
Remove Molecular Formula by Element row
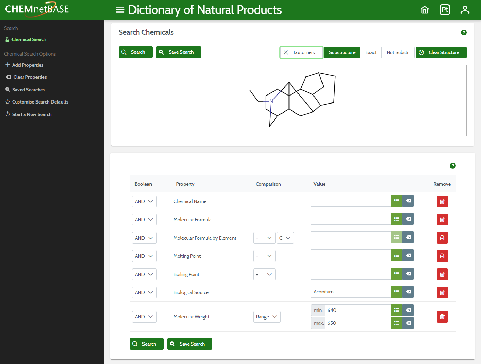click(442, 238)
